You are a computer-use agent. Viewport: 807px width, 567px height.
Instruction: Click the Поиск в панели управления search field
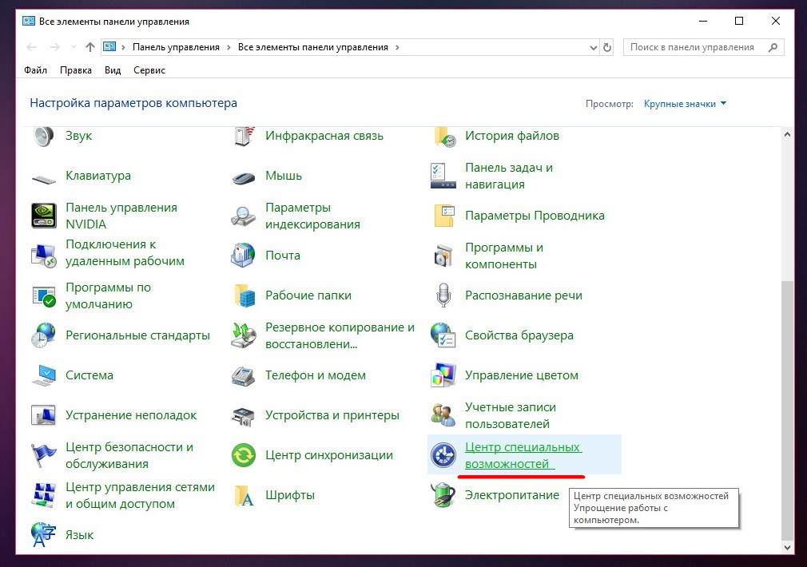click(x=692, y=47)
